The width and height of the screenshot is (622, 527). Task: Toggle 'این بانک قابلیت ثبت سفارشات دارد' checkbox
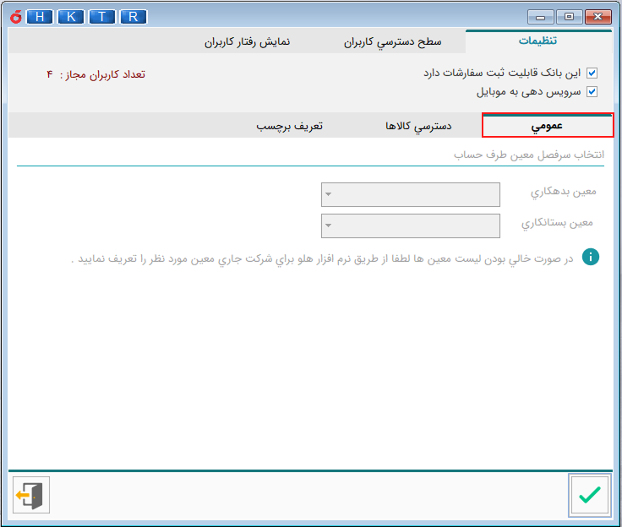click(592, 73)
